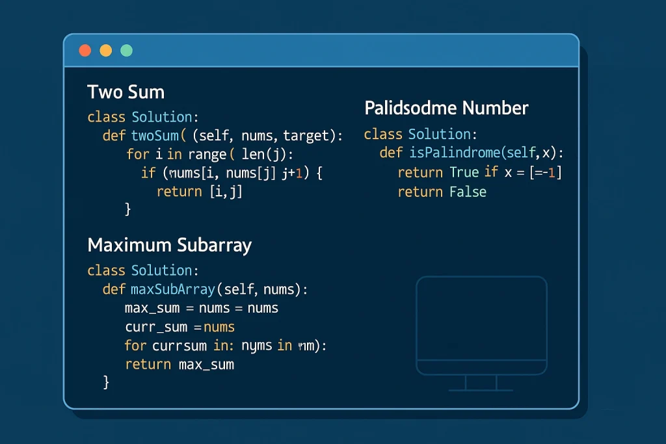Screen dimensions: 666x444
Task: Select the "Maximum Subarray" heading
Action: click(x=170, y=245)
